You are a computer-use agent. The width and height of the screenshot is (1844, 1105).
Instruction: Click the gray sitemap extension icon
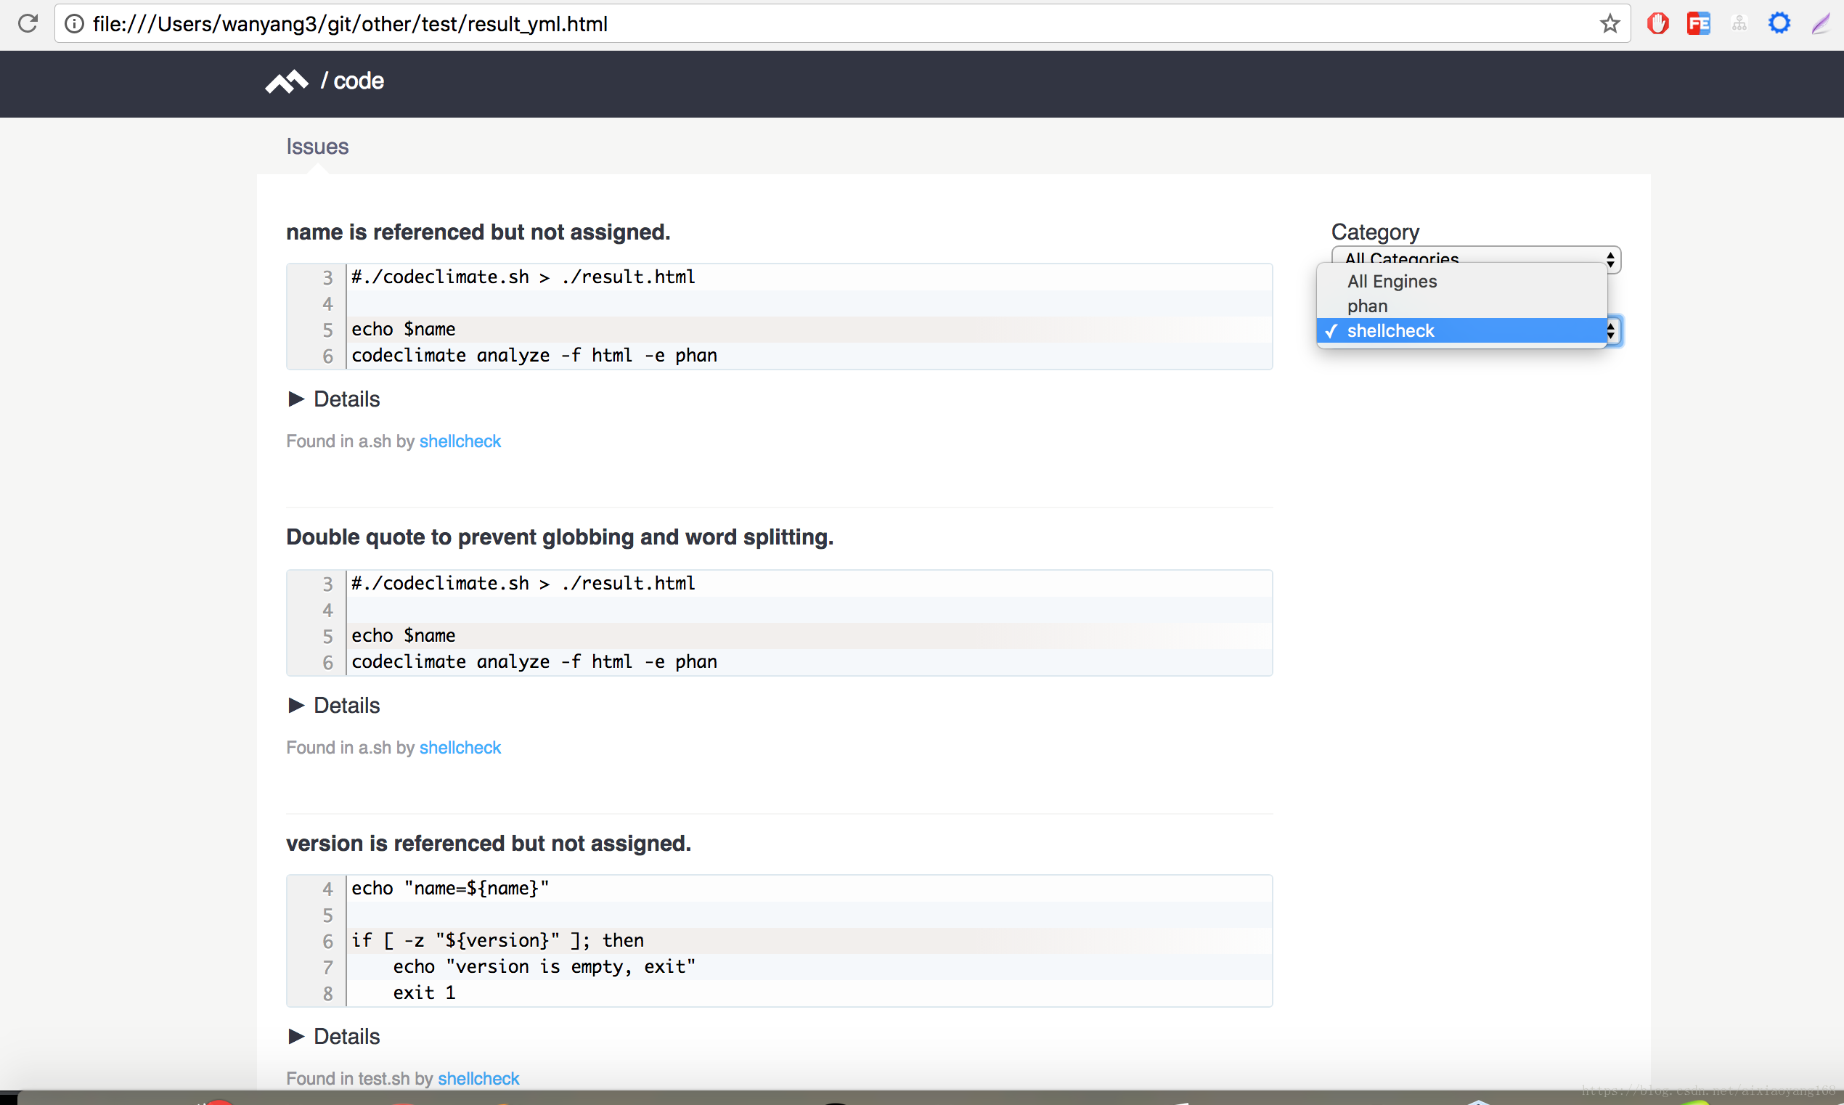coord(1738,24)
